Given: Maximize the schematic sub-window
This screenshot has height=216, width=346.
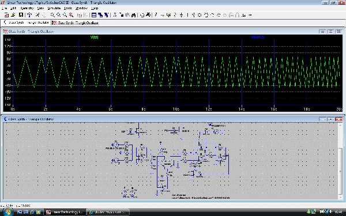Looking at the screenshot, I should pos(330,119).
